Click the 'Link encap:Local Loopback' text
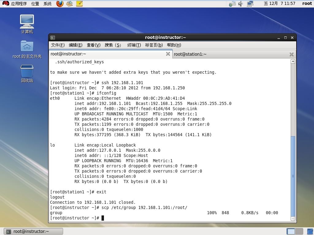 click(x=105, y=145)
